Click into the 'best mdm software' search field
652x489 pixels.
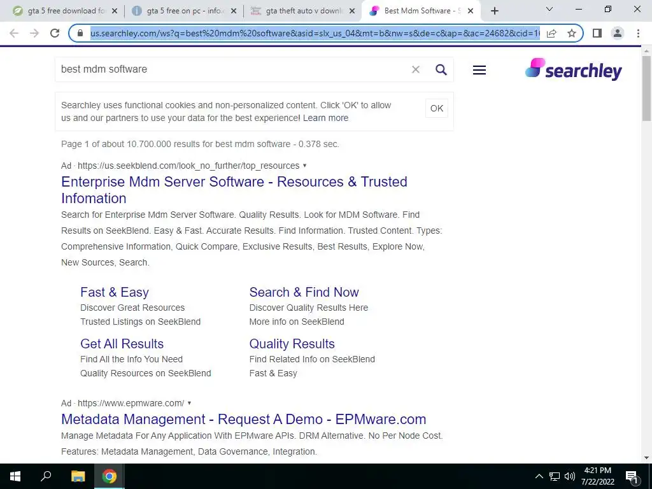point(233,69)
